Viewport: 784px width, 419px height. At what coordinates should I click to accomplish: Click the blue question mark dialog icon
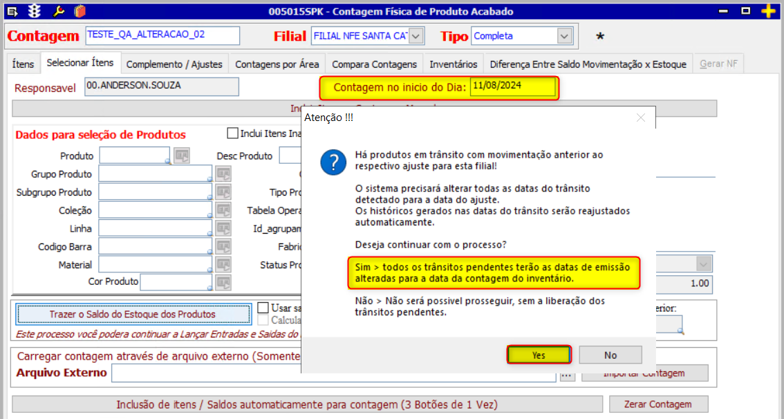[x=333, y=162]
